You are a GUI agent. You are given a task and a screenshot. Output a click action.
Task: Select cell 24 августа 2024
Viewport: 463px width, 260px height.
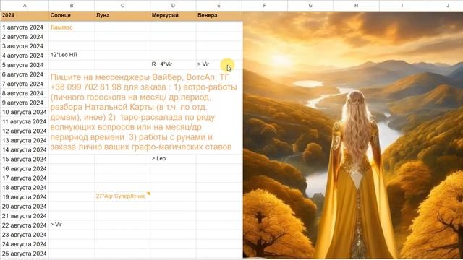coord(25,244)
